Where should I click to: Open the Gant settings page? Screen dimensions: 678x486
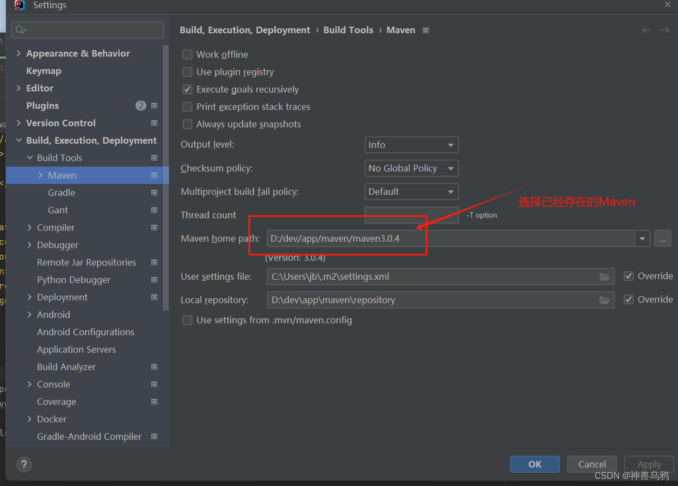(x=58, y=210)
